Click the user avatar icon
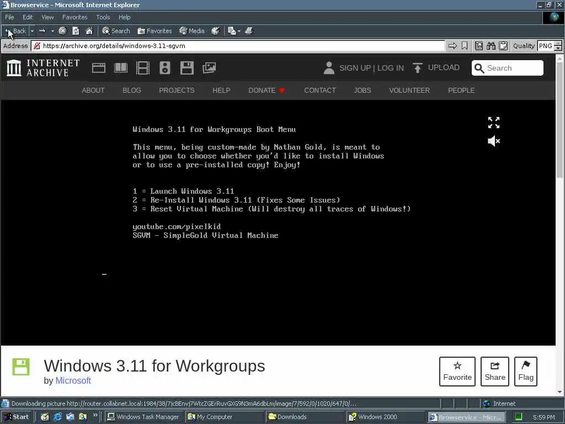 point(329,68)
